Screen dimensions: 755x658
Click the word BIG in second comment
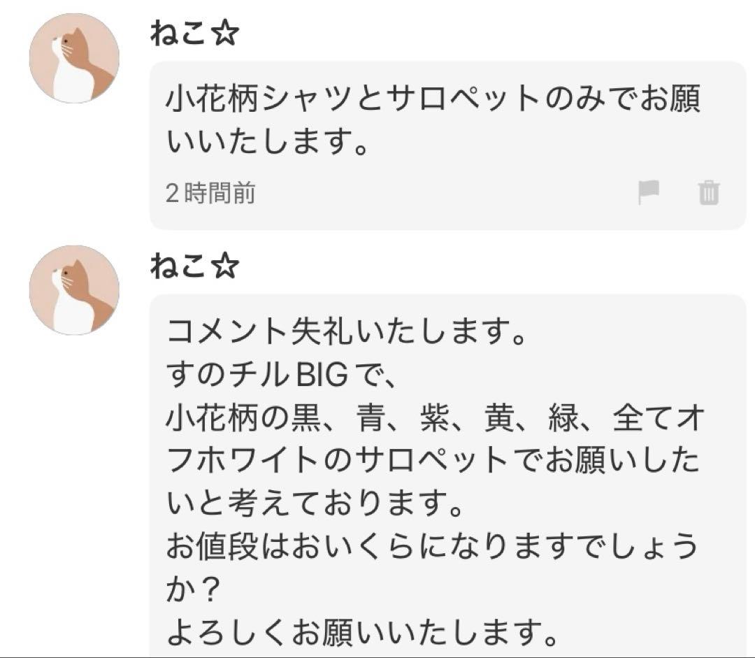point(322,377)
